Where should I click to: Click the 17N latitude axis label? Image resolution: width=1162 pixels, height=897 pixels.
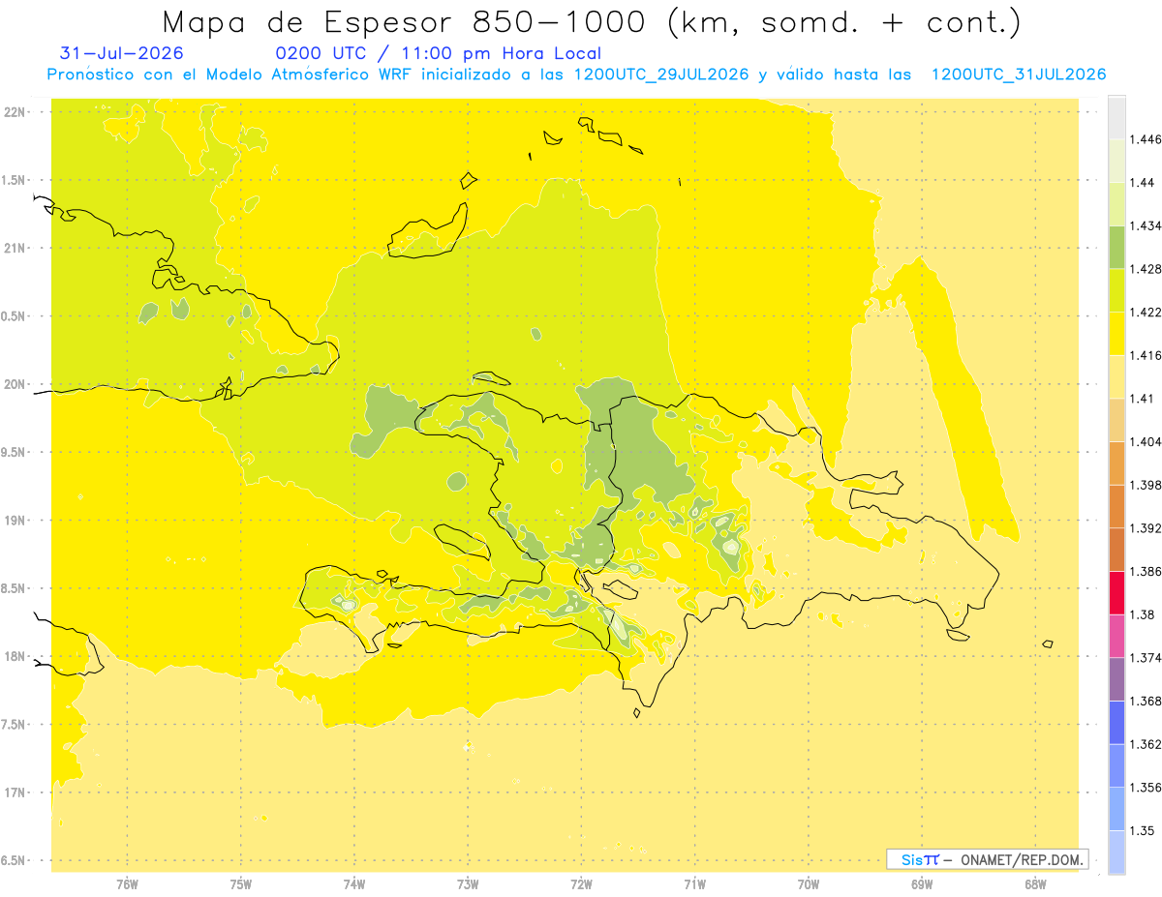(15, 792)
